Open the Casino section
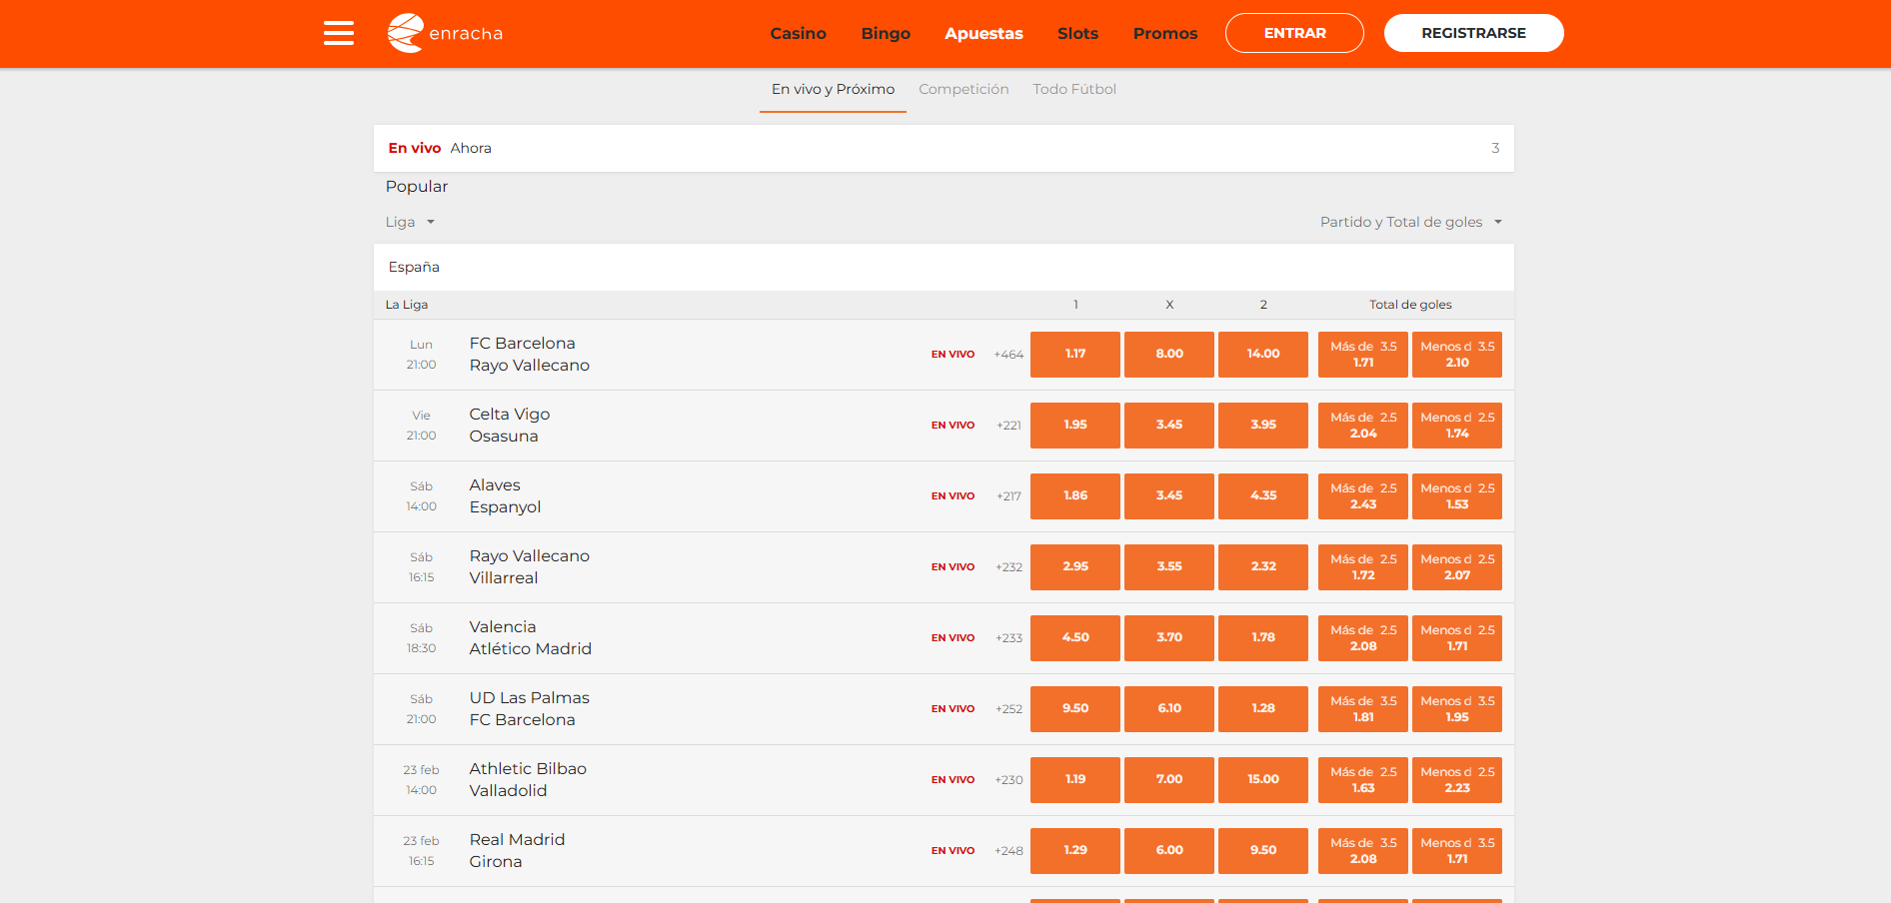Image resolution: width=1891 pixels, height=903 pixels. point(798,33)
